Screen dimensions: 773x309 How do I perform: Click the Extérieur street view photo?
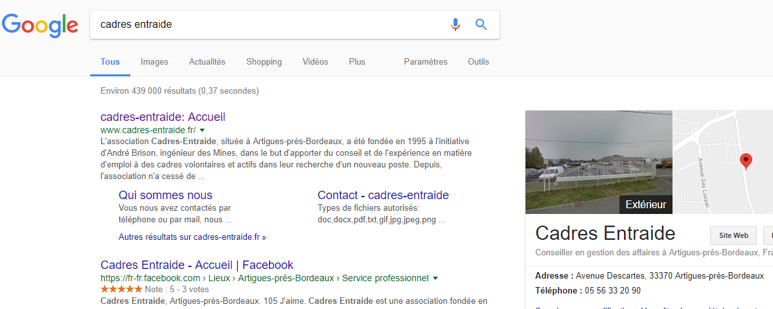coord(599,162)
